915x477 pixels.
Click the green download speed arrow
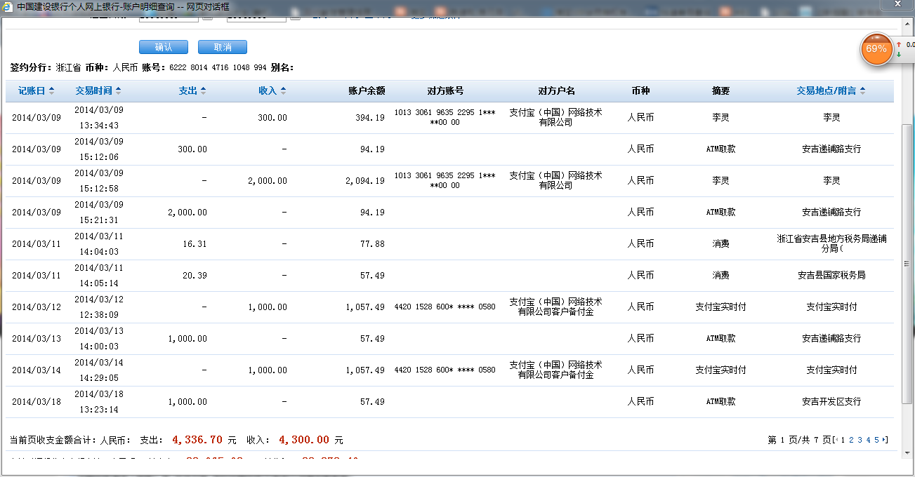[899, 55]
